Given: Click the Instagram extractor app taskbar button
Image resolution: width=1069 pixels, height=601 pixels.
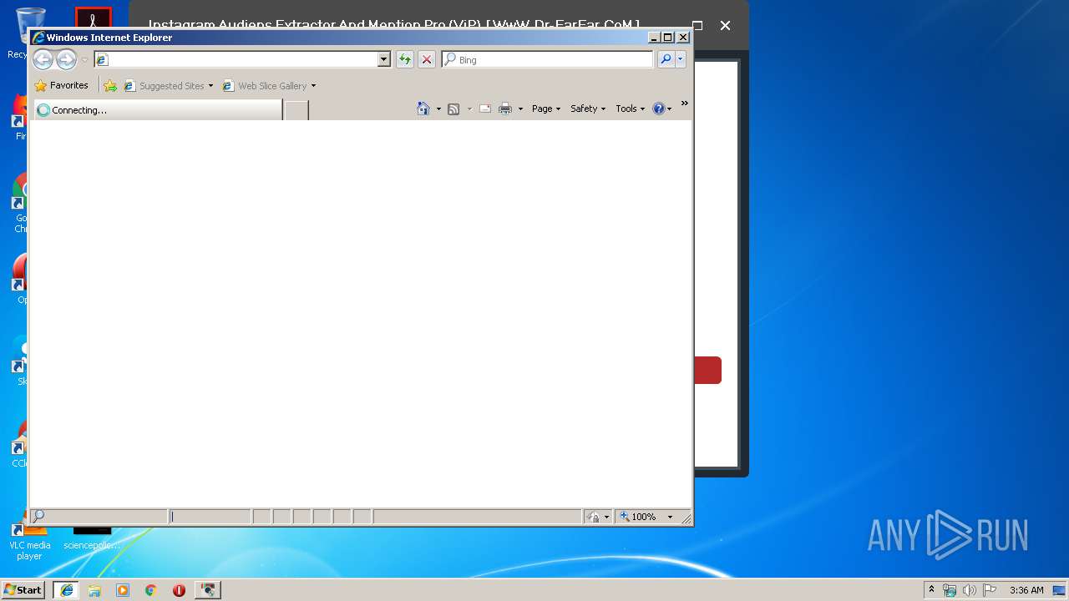Looking at the screenshot, I should (x=208, y=589).
